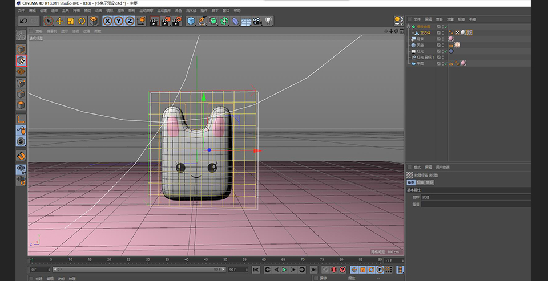Toggle the X axis lock
The height and width of the screenshot is (281, 548).
click(x=108, y=21)
